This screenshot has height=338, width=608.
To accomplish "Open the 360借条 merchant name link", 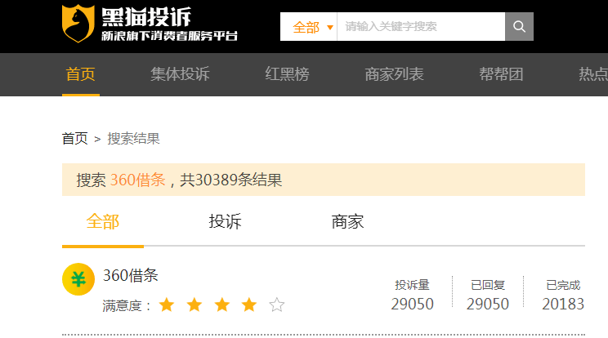I will 130,276.
